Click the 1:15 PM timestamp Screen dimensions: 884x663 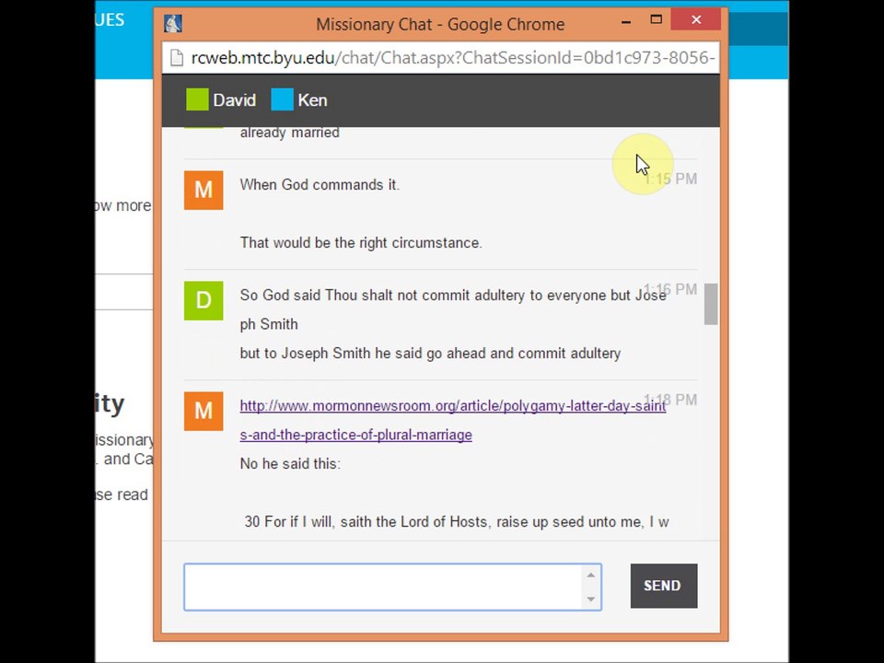click(671, 180)
